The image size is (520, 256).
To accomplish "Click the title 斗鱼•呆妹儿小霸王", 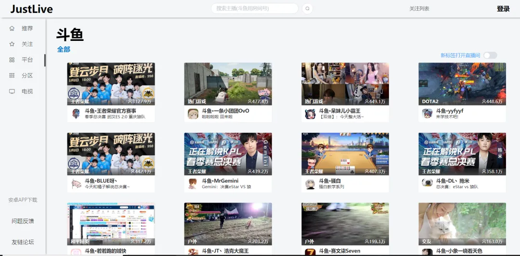I will 339,111.
